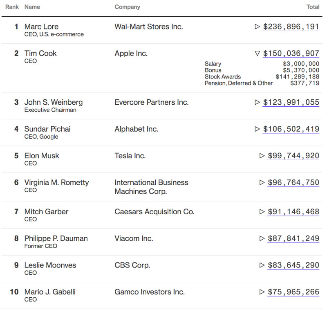The height and width of the screenshot is (312, 327).
Task: Expand Philippe P. Dauman's pay breakdown triangle
Action: pyautogui.click(x=262, y=238)
